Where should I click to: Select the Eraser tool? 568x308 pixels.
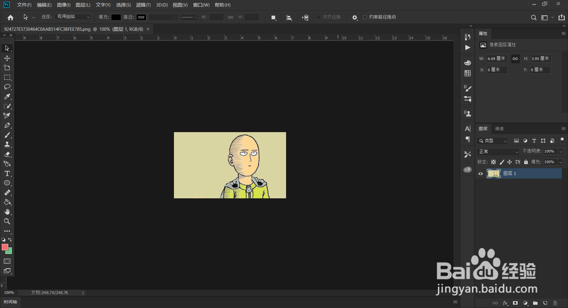(7, 154)
